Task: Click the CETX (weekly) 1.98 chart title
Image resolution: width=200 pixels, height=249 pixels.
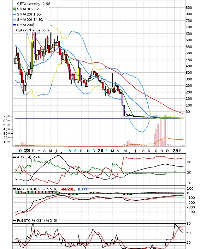Action: (x=34, y=4)
